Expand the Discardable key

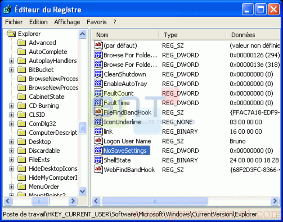click(11, 151)
